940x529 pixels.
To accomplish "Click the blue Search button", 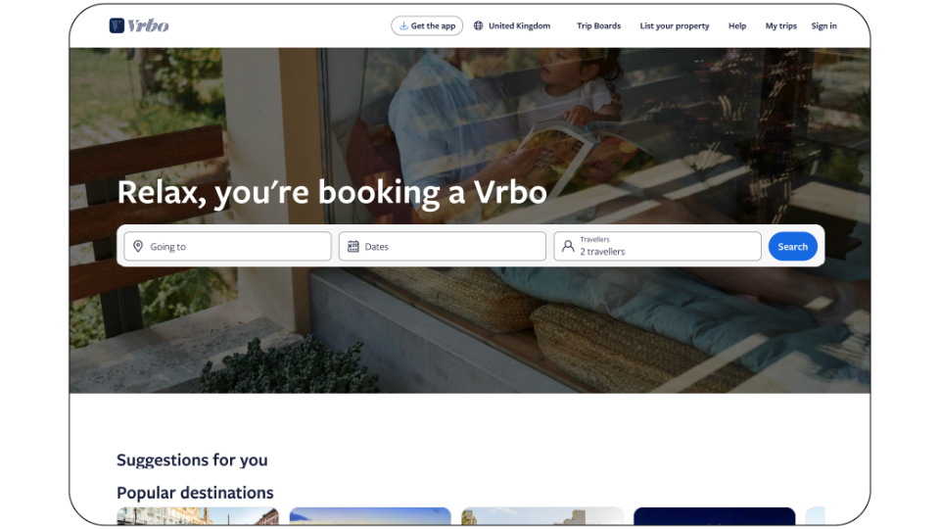I will 792,247.
